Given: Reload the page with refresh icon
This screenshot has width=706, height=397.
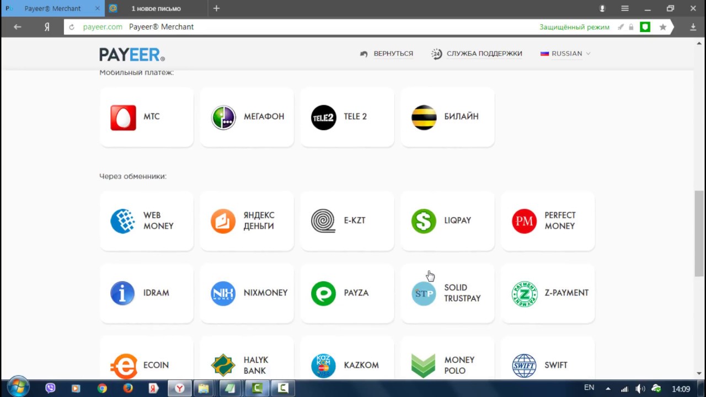Looking at the screenshot, I should 72,26.
